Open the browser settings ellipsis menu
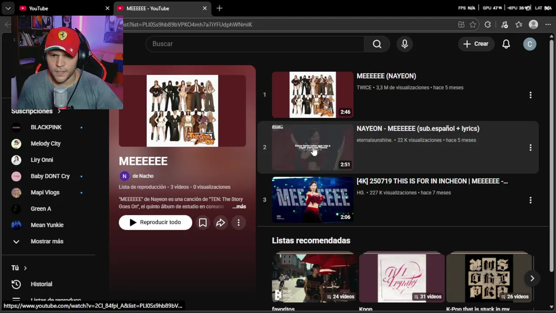The image size is (556, 313). tap(548, 25)
